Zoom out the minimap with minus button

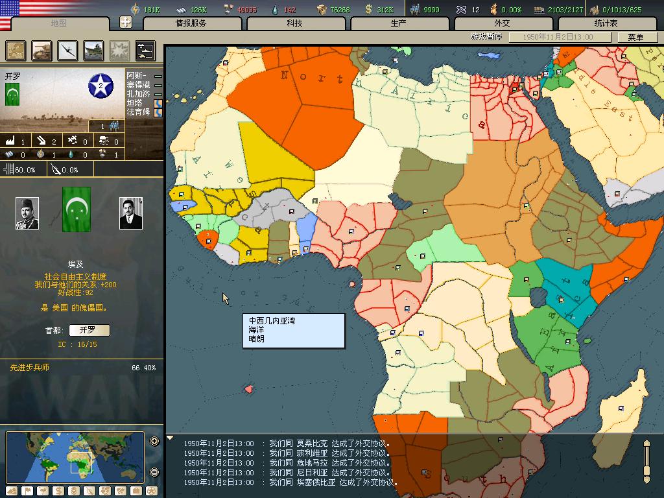click(x=154, y=472)
